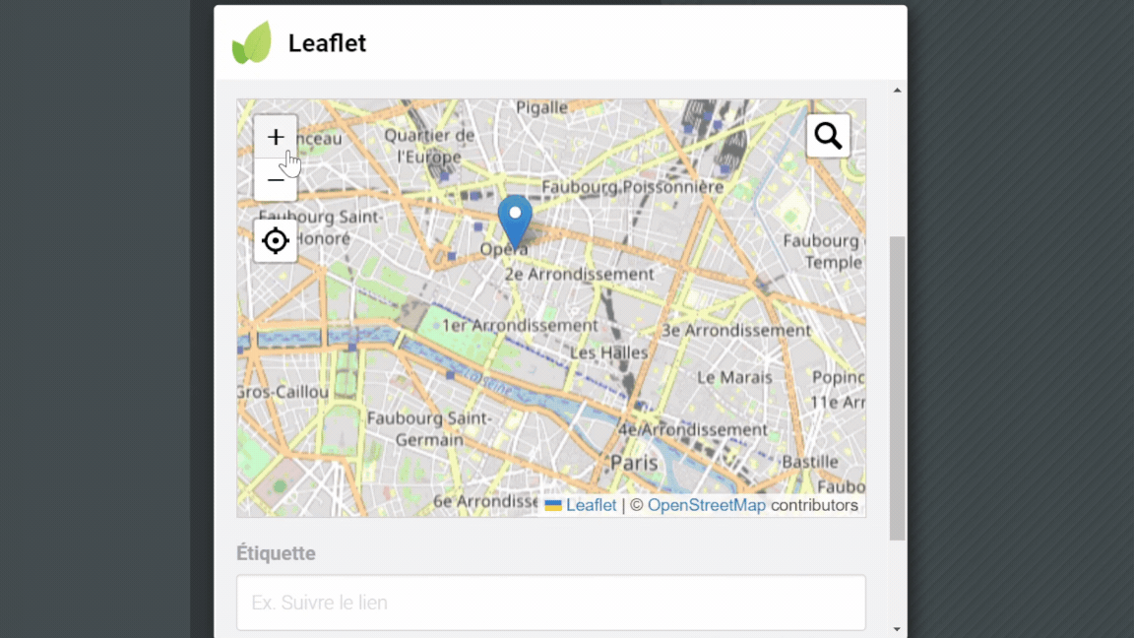Open the map search magnifier
This screenshot has height=638, width=1134.
[828, 136]
